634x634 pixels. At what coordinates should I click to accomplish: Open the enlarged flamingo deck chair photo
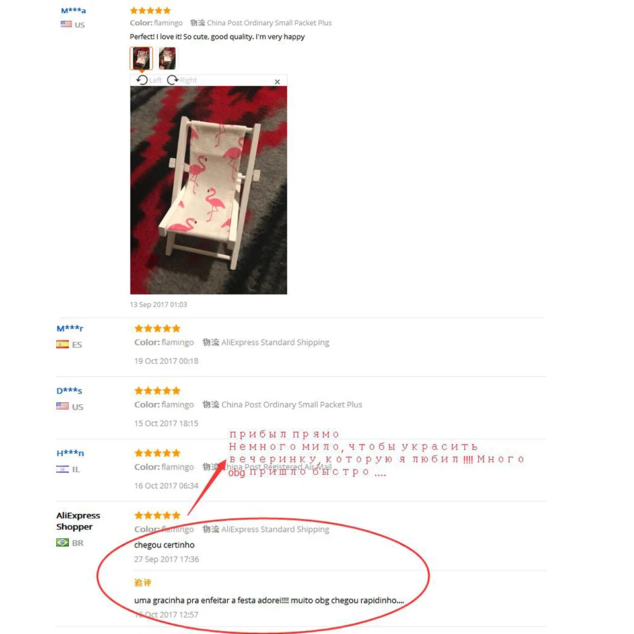208,190
